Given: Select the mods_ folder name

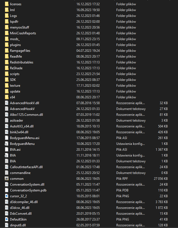Looking at the screenshot, I should point(15,39).
